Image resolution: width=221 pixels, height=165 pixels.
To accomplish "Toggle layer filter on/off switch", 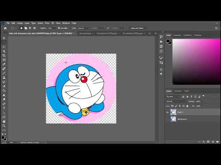I will pos(204,96).
